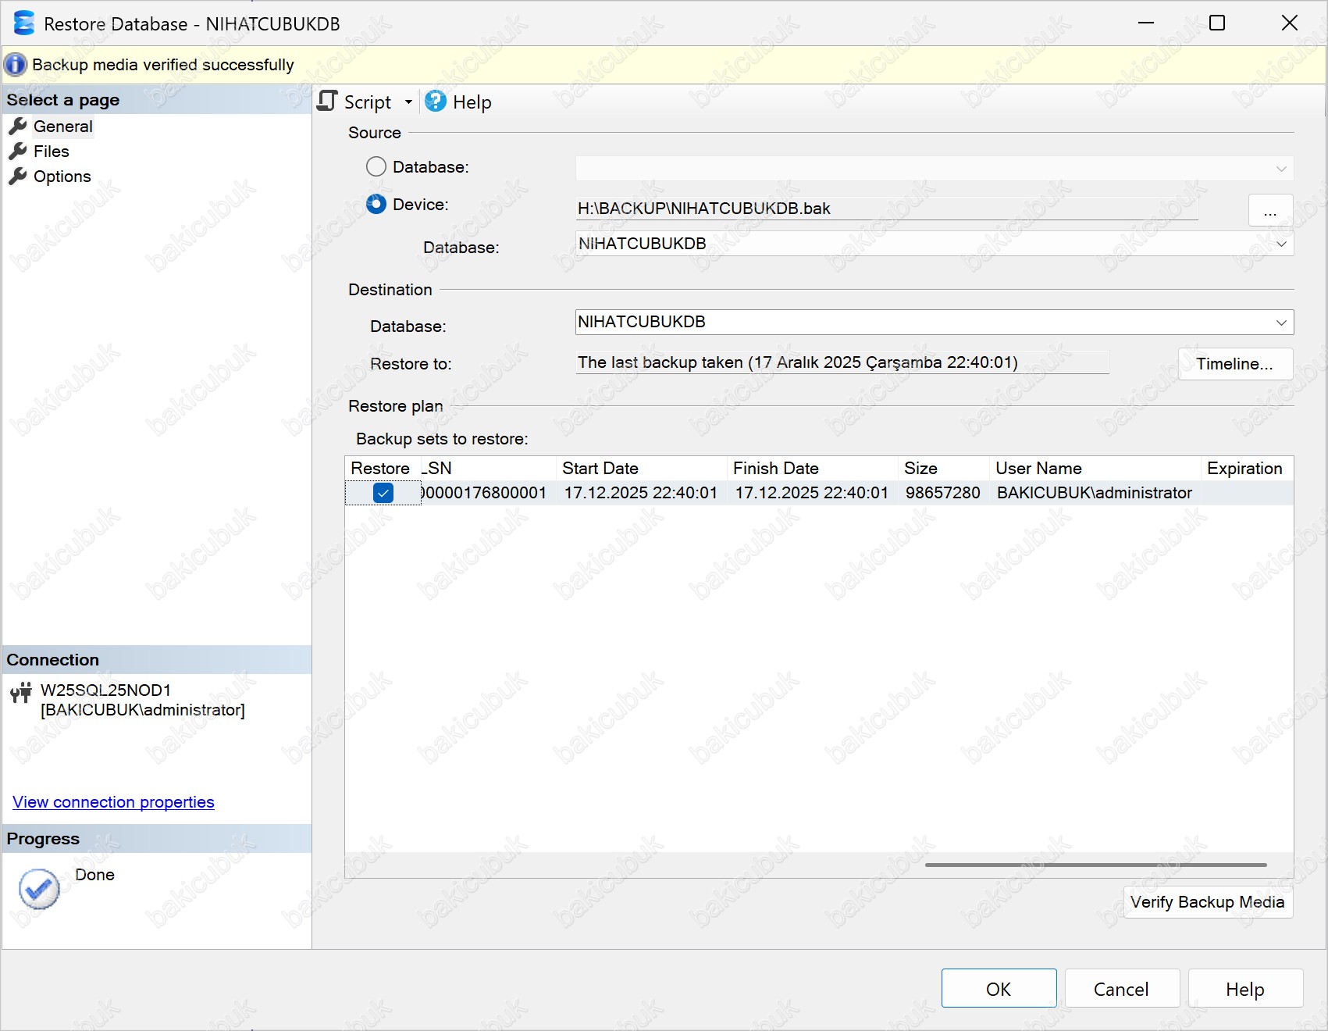Click the wrench icon beside Files page
This screenshot has height=1031, width=1328.
click(x=17, y=152)
